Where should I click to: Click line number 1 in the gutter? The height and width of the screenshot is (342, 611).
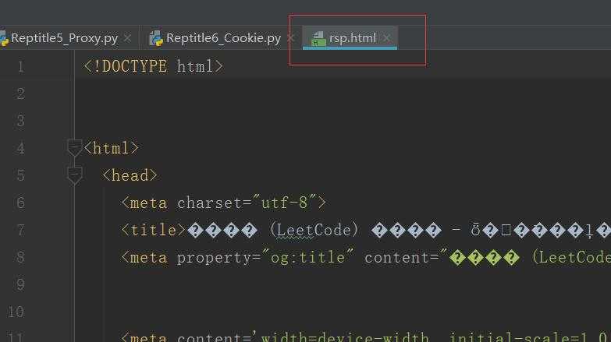pyautogui.click(x=20, y=66)
